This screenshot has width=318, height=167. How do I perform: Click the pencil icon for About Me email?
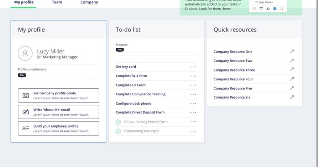pyautogui.click(x=26, y=112)
